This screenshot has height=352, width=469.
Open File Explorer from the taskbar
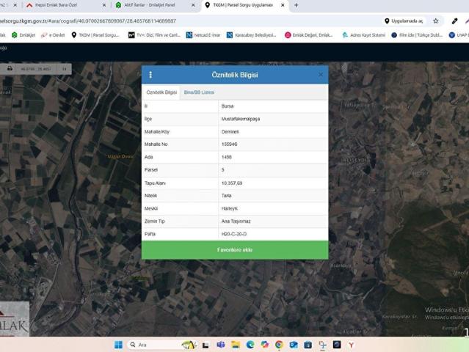pos(236,345)
